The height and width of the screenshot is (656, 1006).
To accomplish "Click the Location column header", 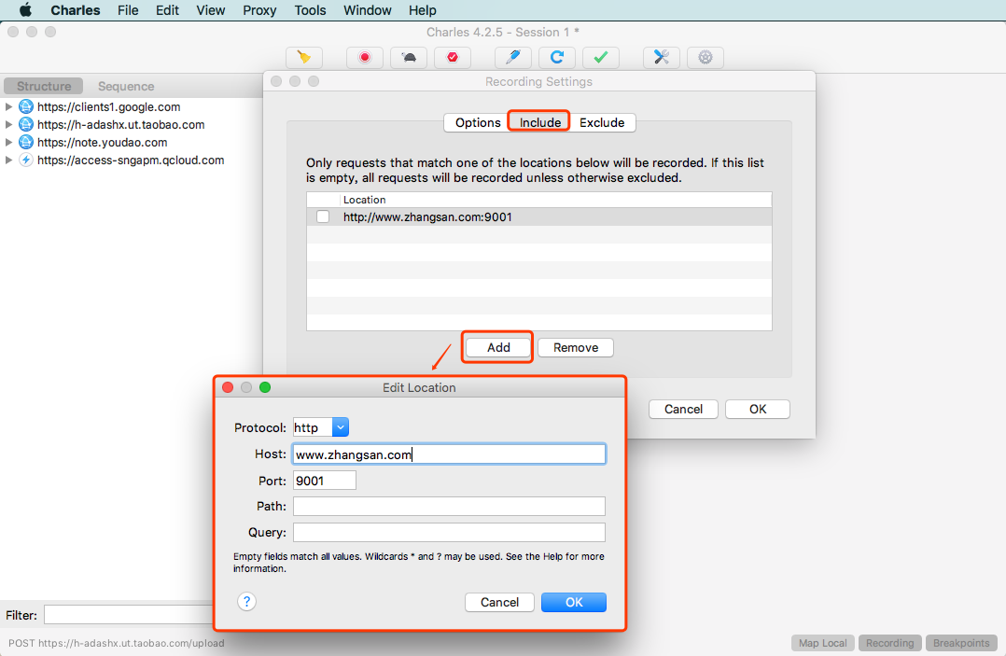I will (556, 200).
